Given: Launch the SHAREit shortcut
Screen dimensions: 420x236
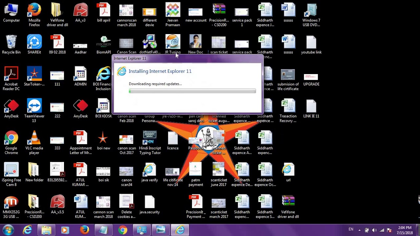Looking at the screenshot, I should coord(34,45).
